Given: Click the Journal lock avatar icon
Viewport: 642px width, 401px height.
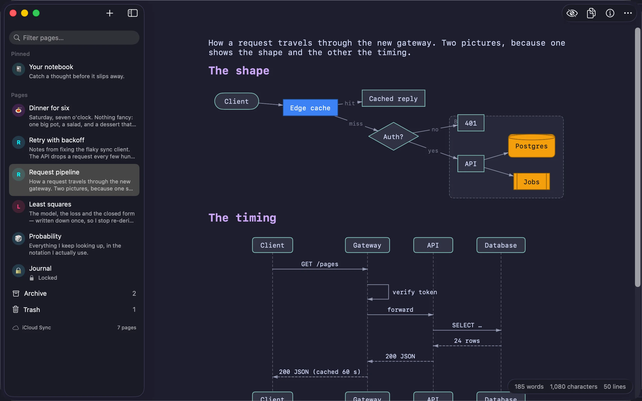Looking at the screenshot, I should coord(19,270).
